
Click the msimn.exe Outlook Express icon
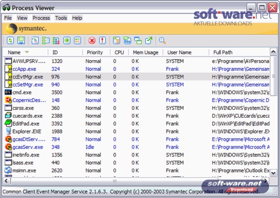(8, 170)
